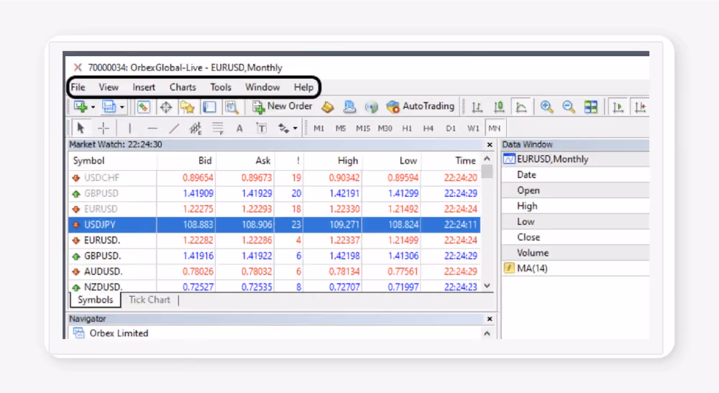
Task: Select the Horizontal Line drawing tool
Action: [152, 129]
